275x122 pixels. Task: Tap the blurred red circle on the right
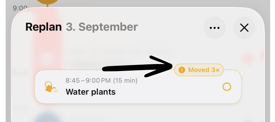tap(247, 58)
